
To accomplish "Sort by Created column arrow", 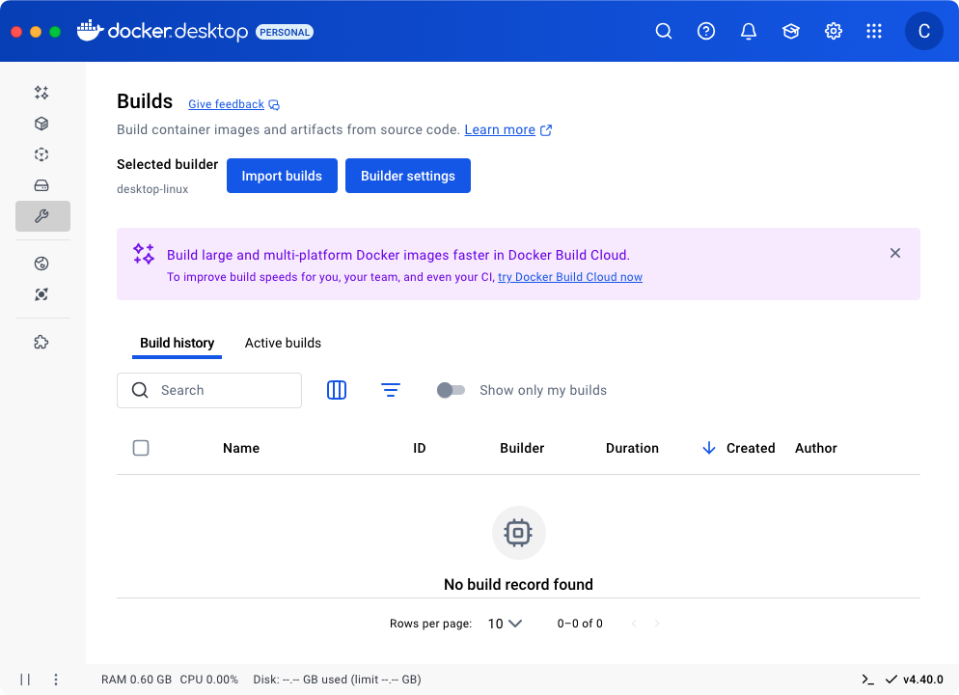I will coord(709,449).
